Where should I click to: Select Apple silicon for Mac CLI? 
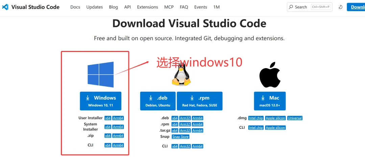pyautogui.click(x=275, y=128)
